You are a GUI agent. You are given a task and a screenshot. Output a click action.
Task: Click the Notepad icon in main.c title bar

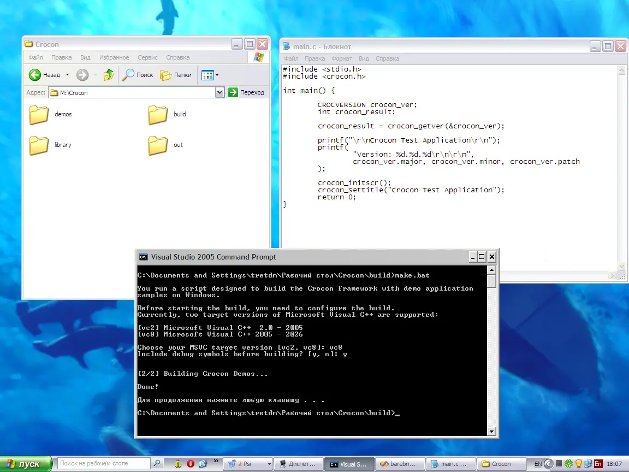point(287,46)
